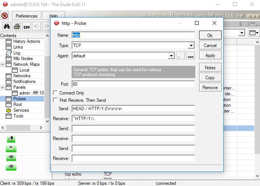Click the first Send field with HEAD request
Image resolution: width=260 pixels, height=186 pixels.
pos(133,109)
